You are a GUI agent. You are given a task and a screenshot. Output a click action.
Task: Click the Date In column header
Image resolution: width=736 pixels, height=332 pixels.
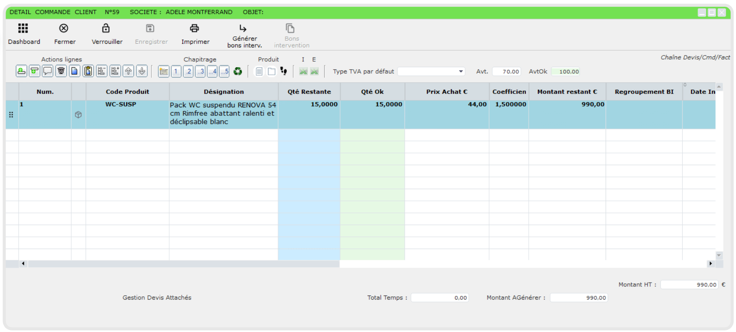(x=699, y=92)
